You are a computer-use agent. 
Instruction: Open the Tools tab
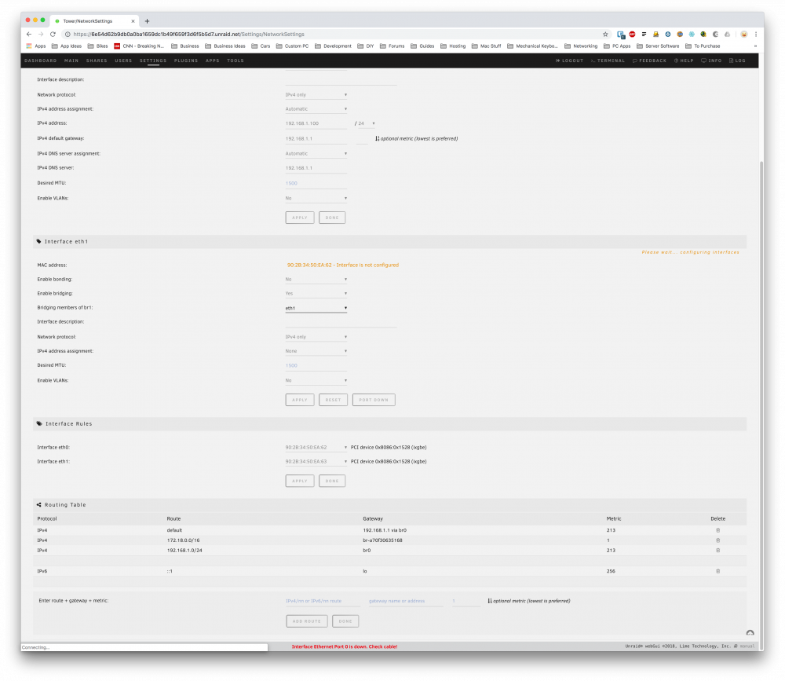coord(235,60)
